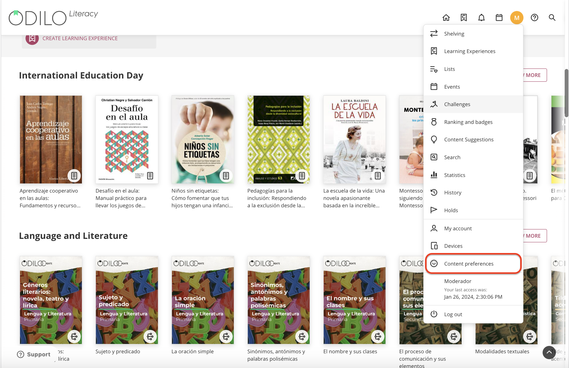Select Content preferences

pyautogui.click(x=473, y=264)
